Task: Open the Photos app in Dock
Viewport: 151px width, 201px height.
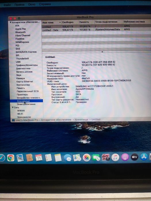Action: pos(87,158)
